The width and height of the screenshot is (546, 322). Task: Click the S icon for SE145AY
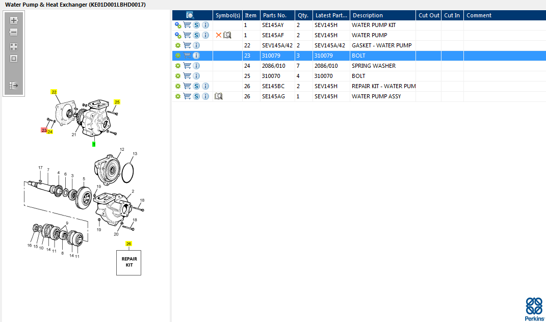pyautogui.click(x=196, y=25)
